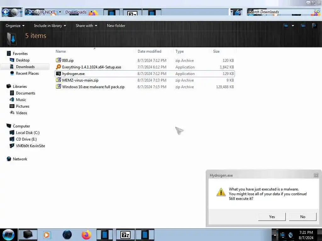
Task: Click the network icon in system tray
Action: coord(283,235)
